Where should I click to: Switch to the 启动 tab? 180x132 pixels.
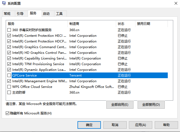pos(46,14)
